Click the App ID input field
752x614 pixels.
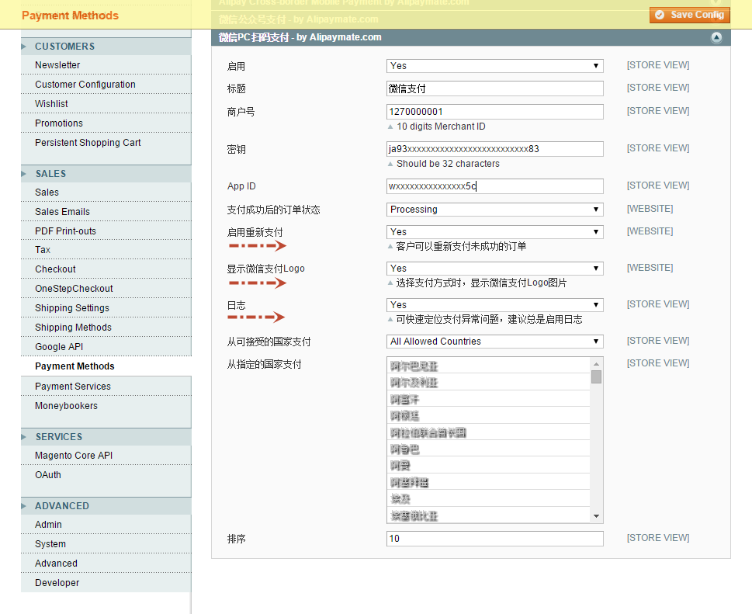pyautogui.click(x=494, y=186)
